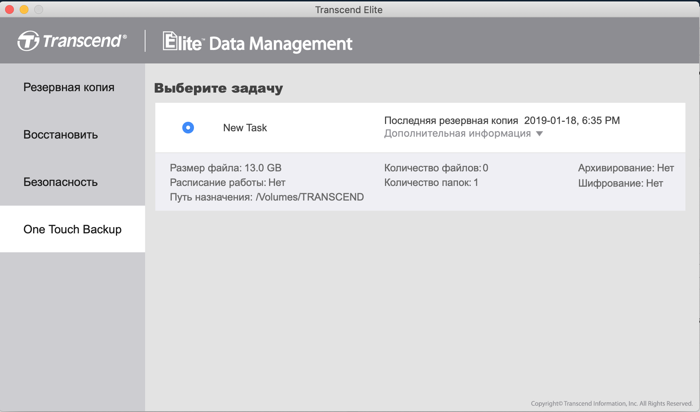This screenshot has width=700, height=412.
Task: Click the Transcend Elite window title bar
Action: coord(349,10)
